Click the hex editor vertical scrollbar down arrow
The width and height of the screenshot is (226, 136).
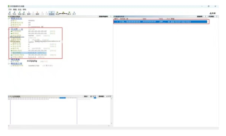click(x=111, y=124)
